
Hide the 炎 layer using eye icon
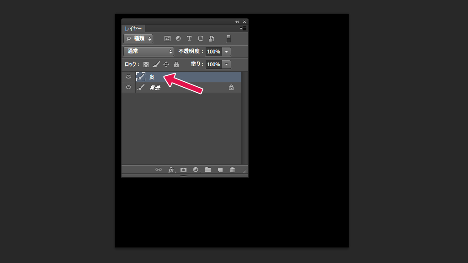pyautogui.click(x=128, y=77)
